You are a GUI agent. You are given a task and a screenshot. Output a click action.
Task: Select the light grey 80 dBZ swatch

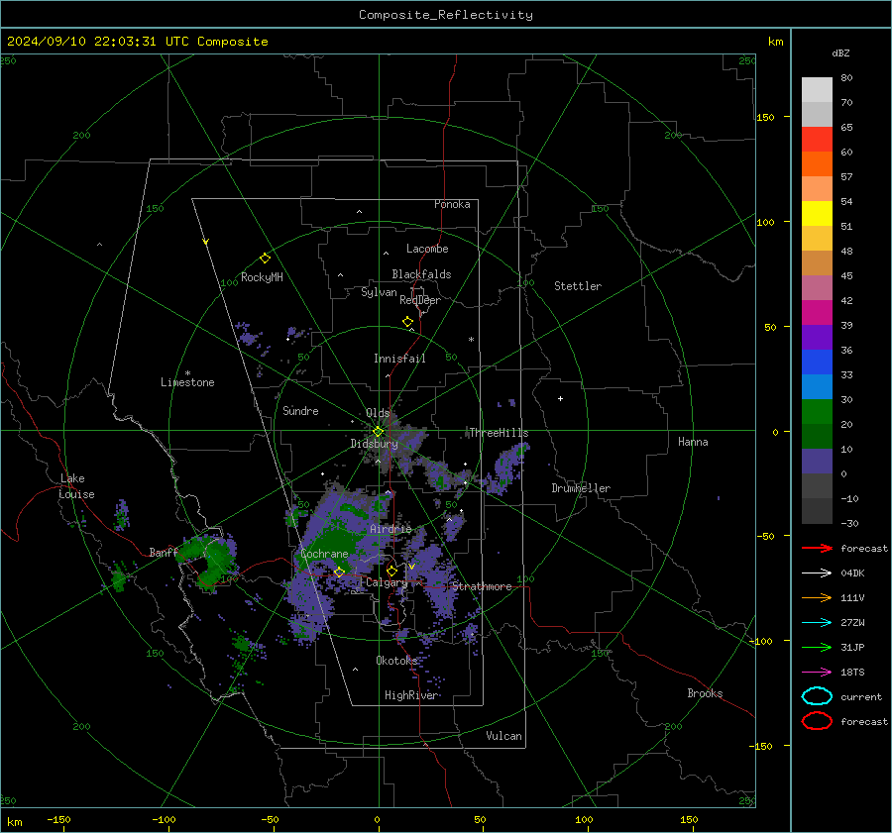tap(817, 89)
